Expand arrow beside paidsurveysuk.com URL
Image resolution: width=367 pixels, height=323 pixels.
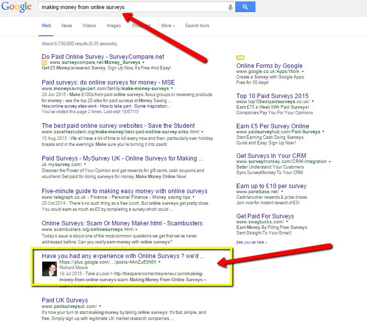click(100, 306)
